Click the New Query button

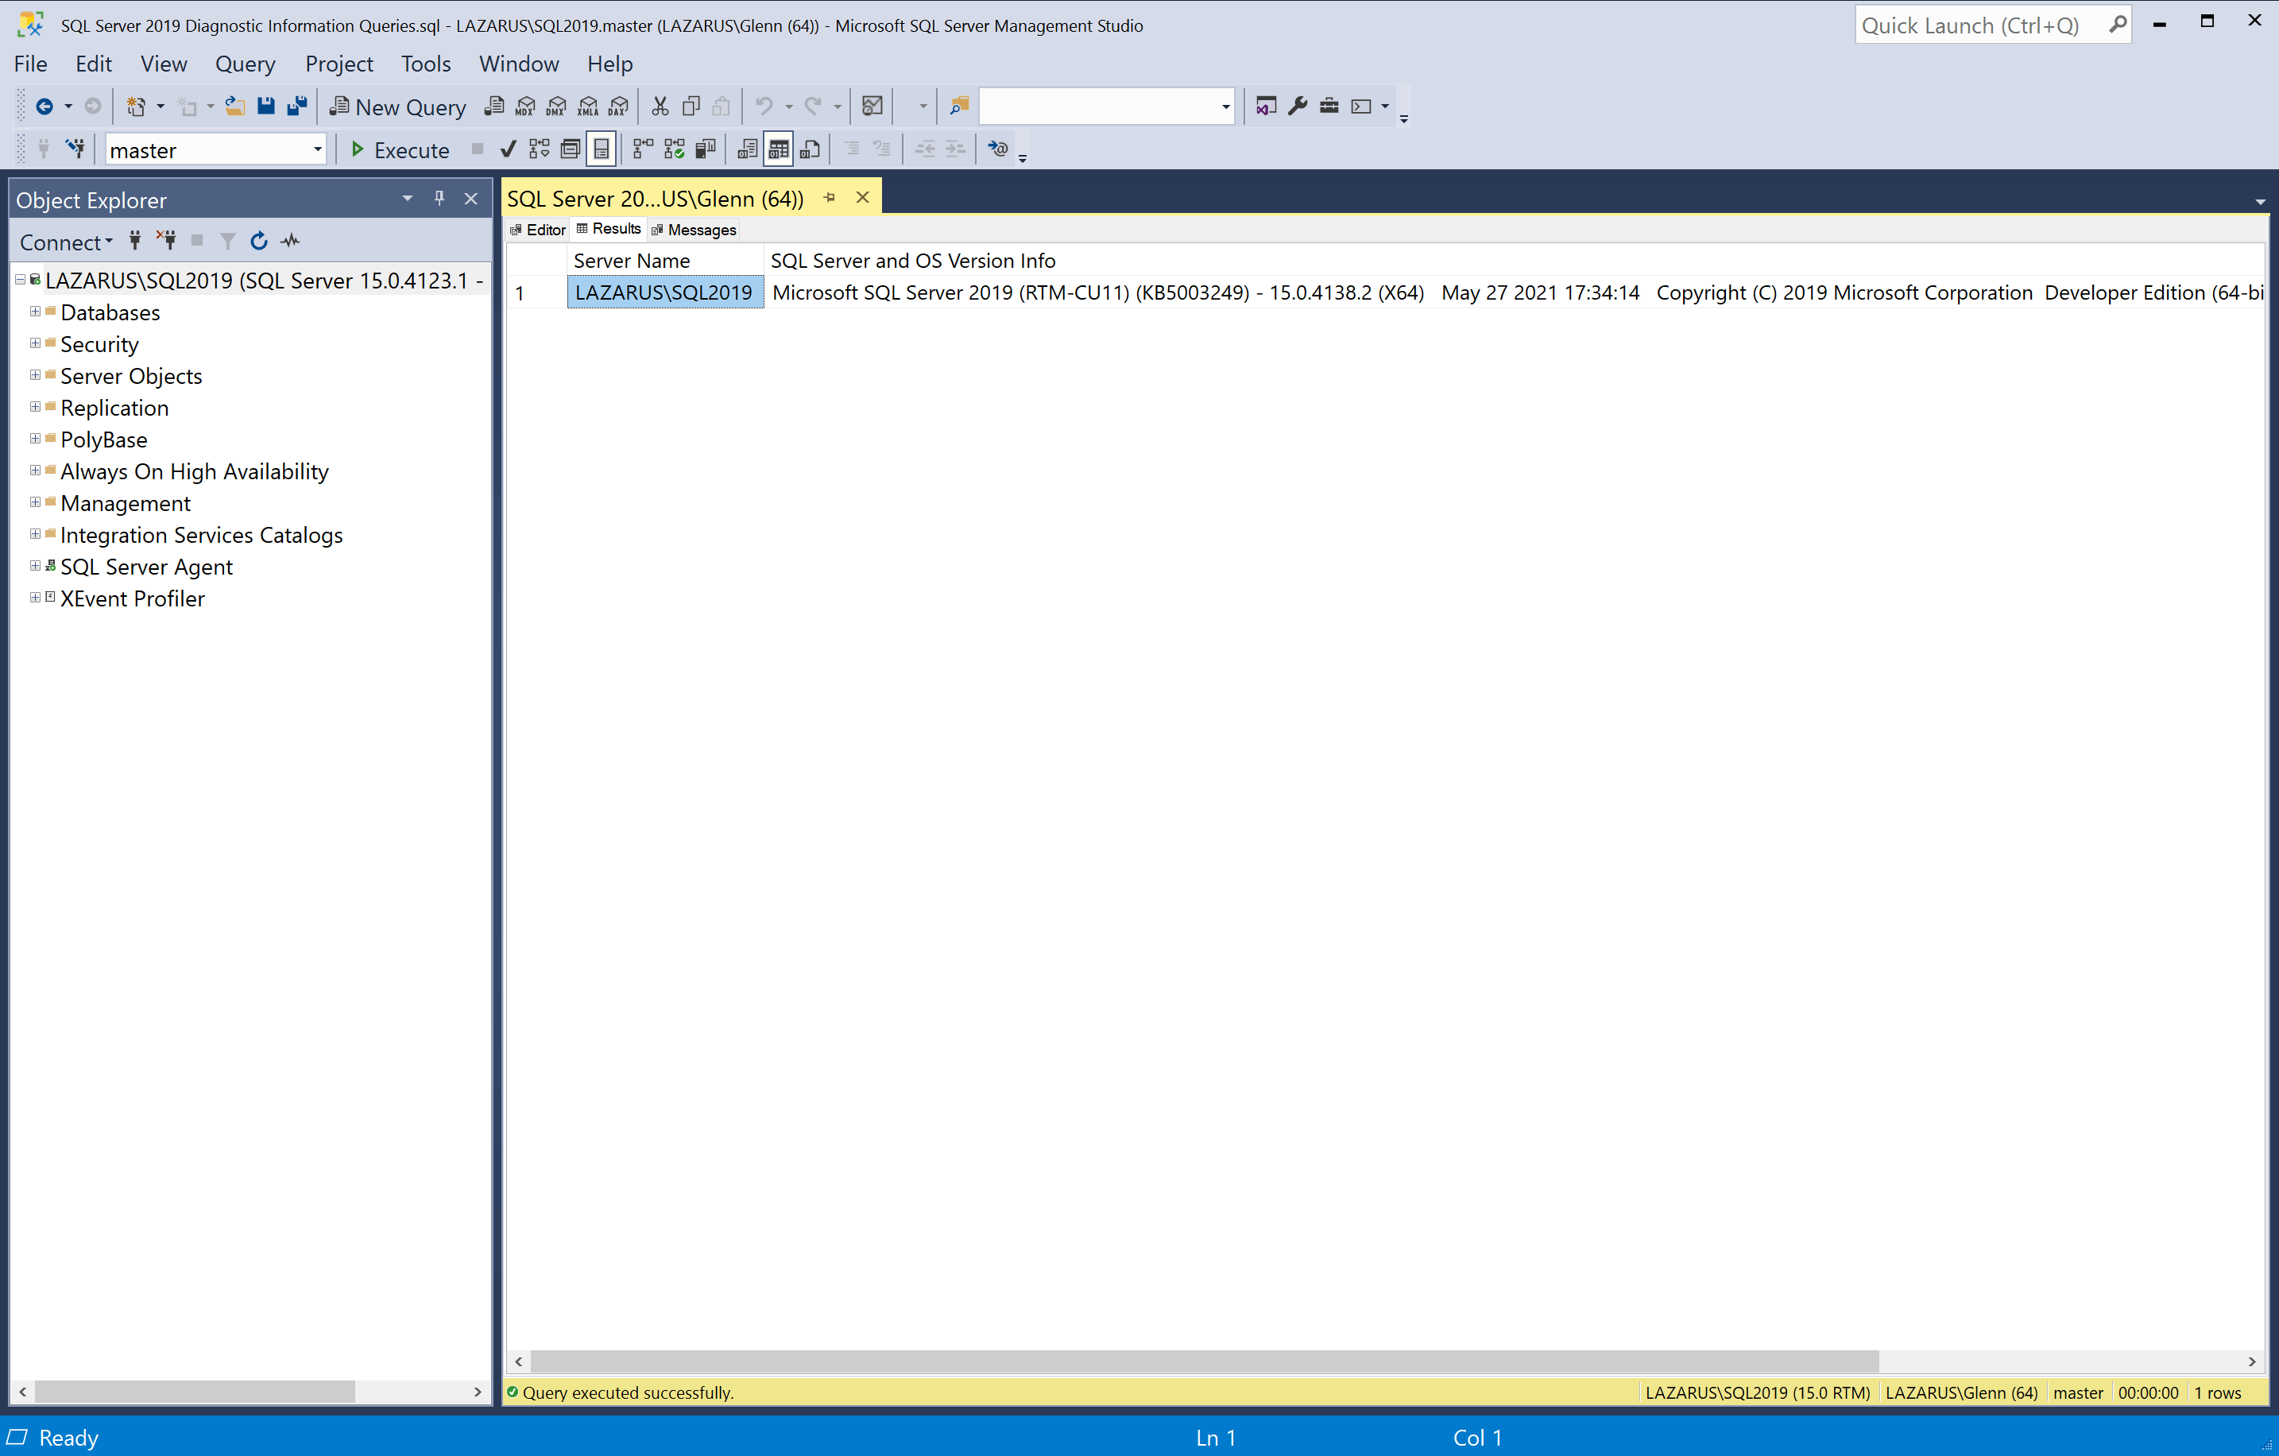pyautogui.click(x=397, y=107)
